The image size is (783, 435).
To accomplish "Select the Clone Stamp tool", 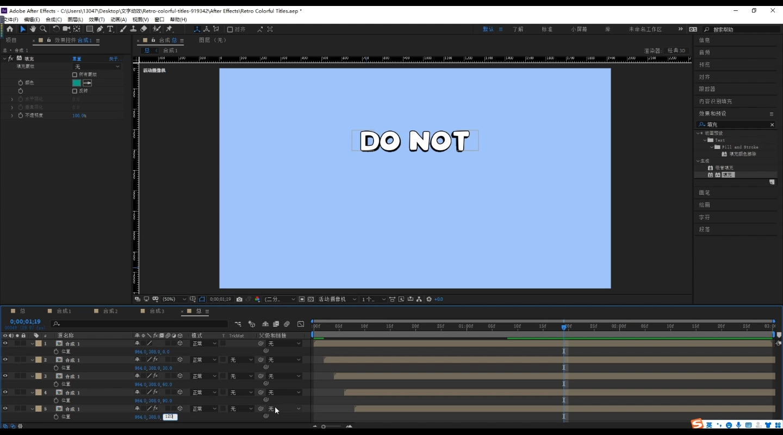I will pos(133,29).
